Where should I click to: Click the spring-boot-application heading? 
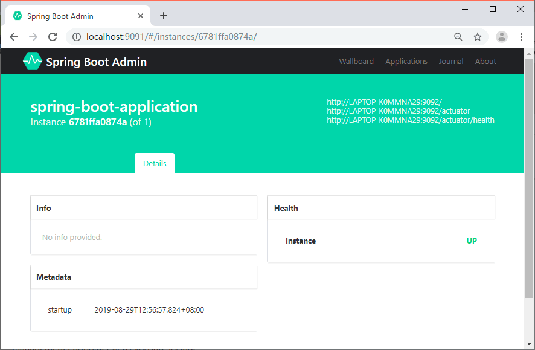coord(114,107)
